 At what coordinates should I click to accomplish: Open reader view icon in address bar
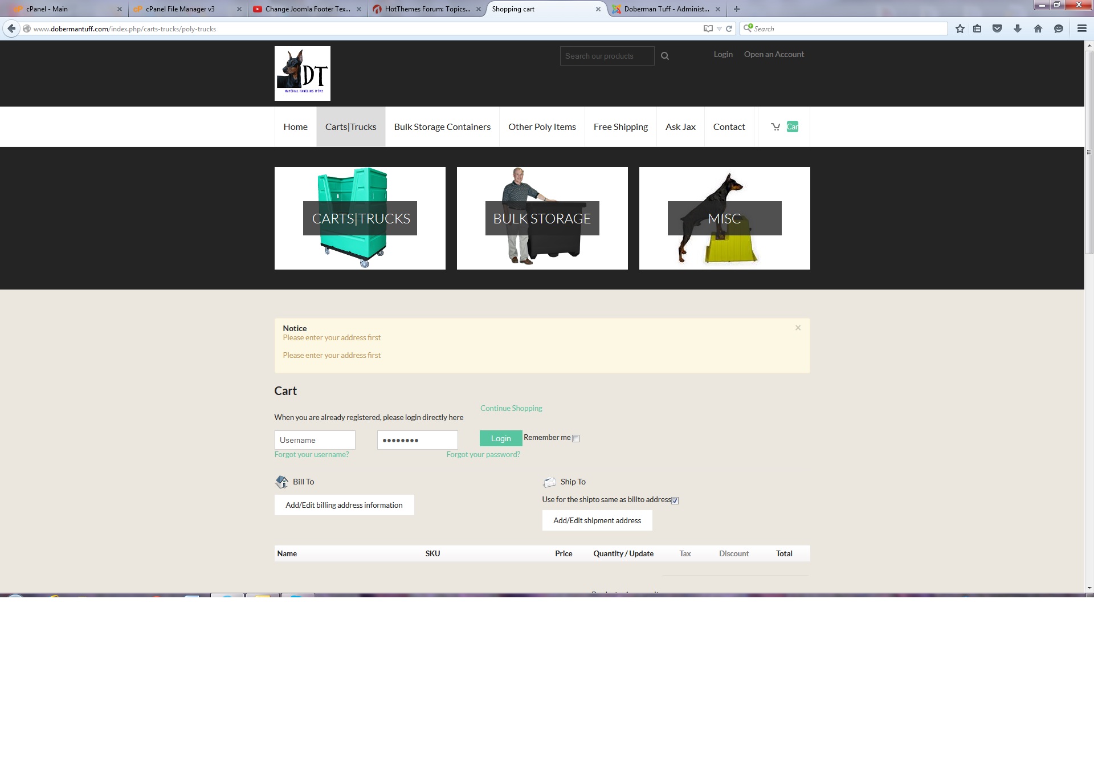coord(708,28)
